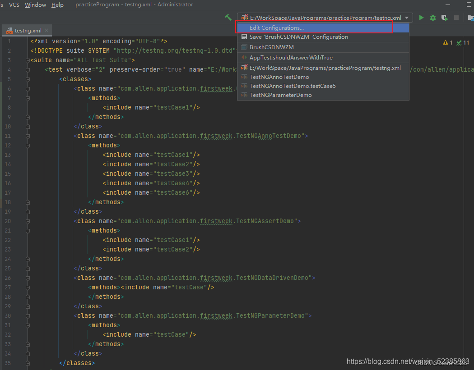Place cursor on include testCase6 on line 17
This screenshot has height=370, width=474.
point(151,192)
